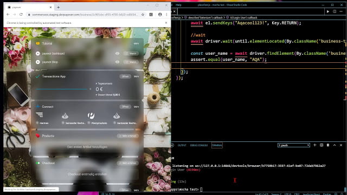Expand Mehr in the Transactions App widget
Viewport: 347px width, 195px height.
[x=136, y=76]
